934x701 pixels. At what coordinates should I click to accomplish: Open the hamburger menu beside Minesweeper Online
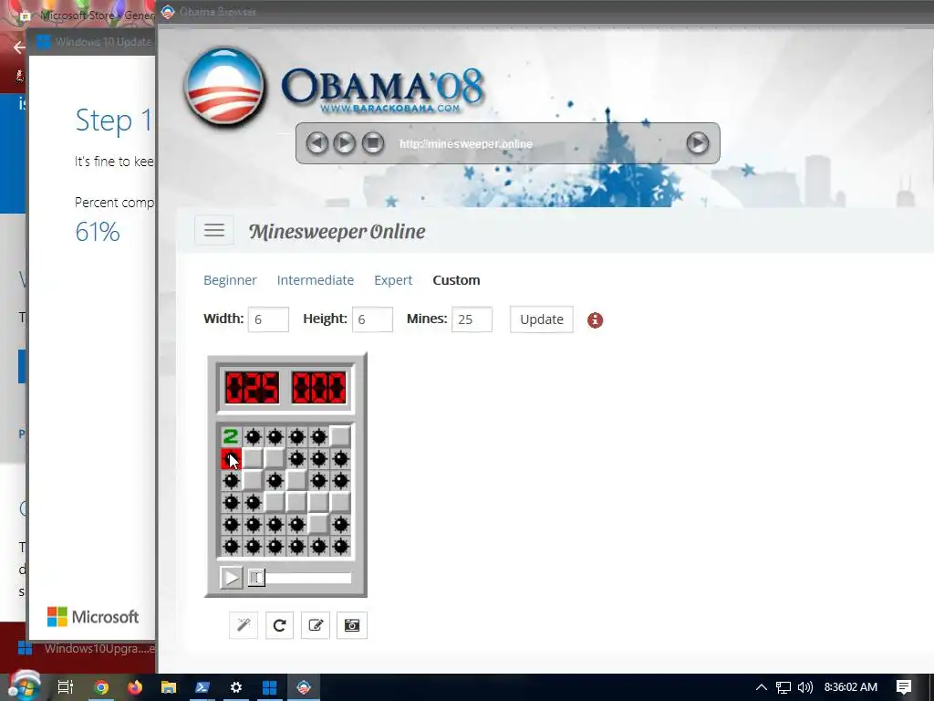[x=214, y=230]
